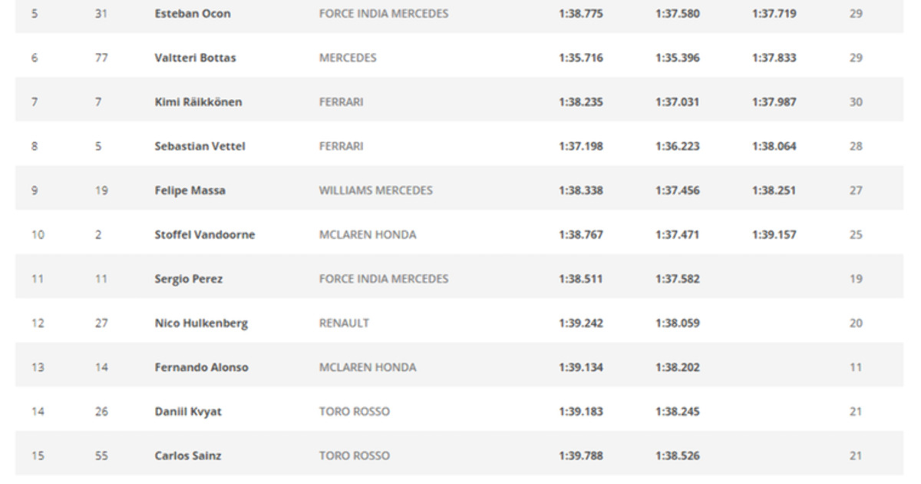Click Sebastian Vettel's name
The image size is (921, 484).
200,146
